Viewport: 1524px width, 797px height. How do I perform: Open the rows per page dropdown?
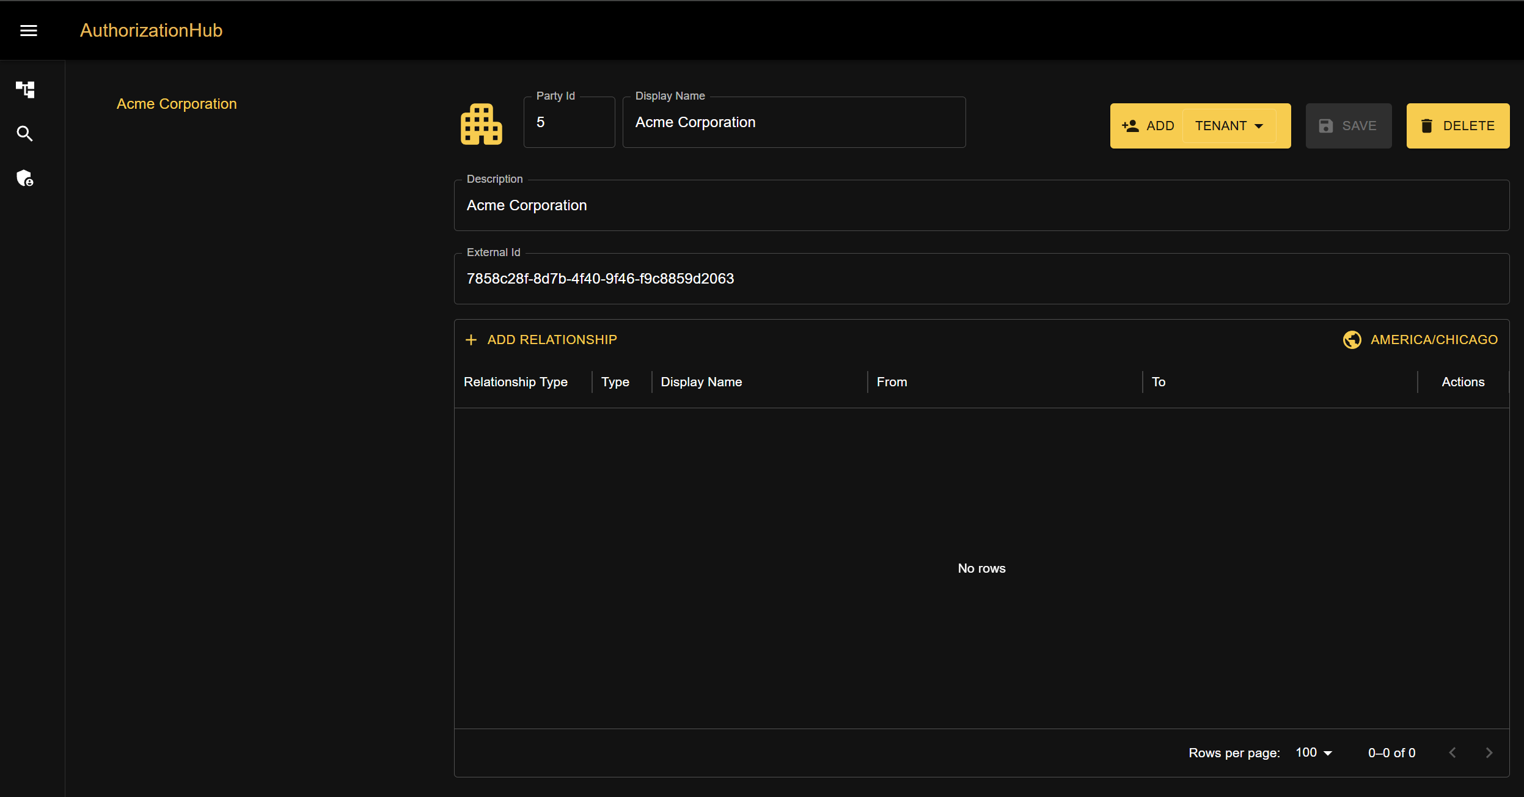coord(1314,753)
